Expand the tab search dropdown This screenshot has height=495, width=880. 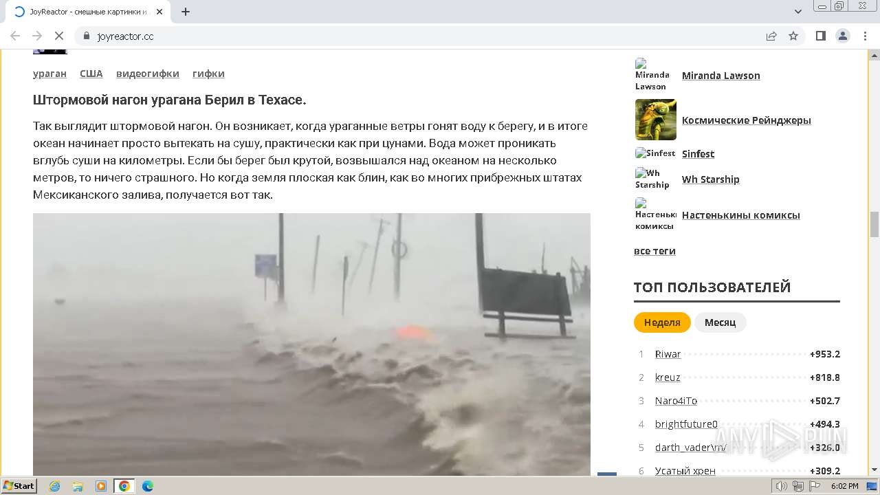[798, 12]
